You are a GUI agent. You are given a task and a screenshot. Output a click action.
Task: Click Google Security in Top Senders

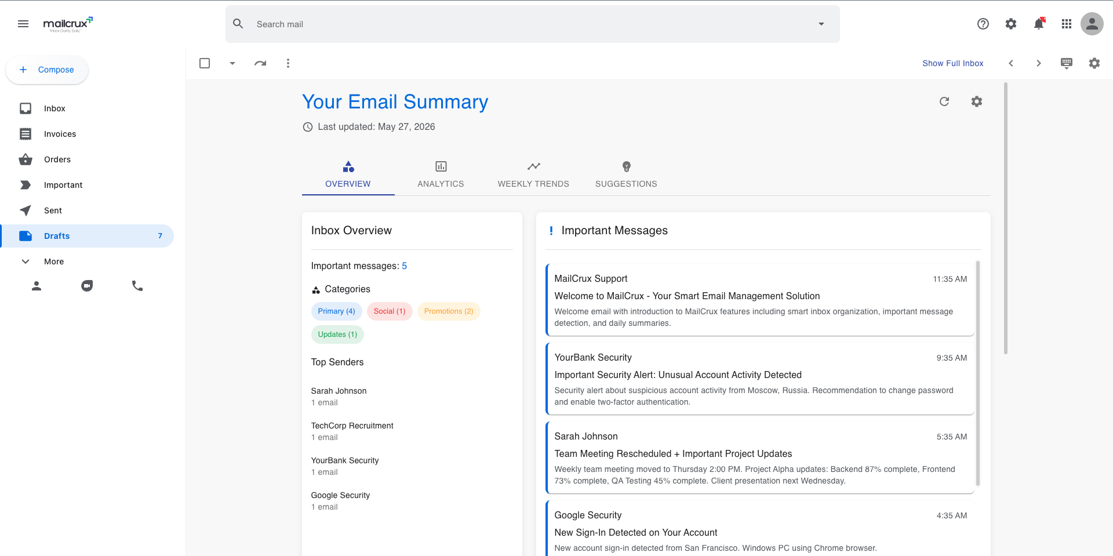coord(340,495)
